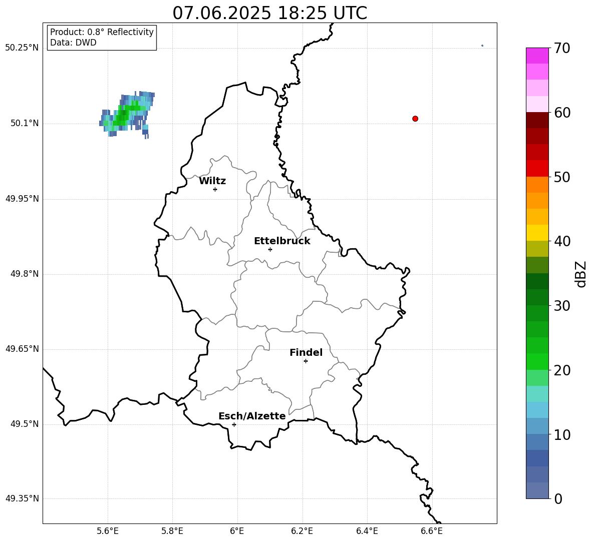
Task: Click the colorbar tick label '20'
Action: [x=562, y=370]
